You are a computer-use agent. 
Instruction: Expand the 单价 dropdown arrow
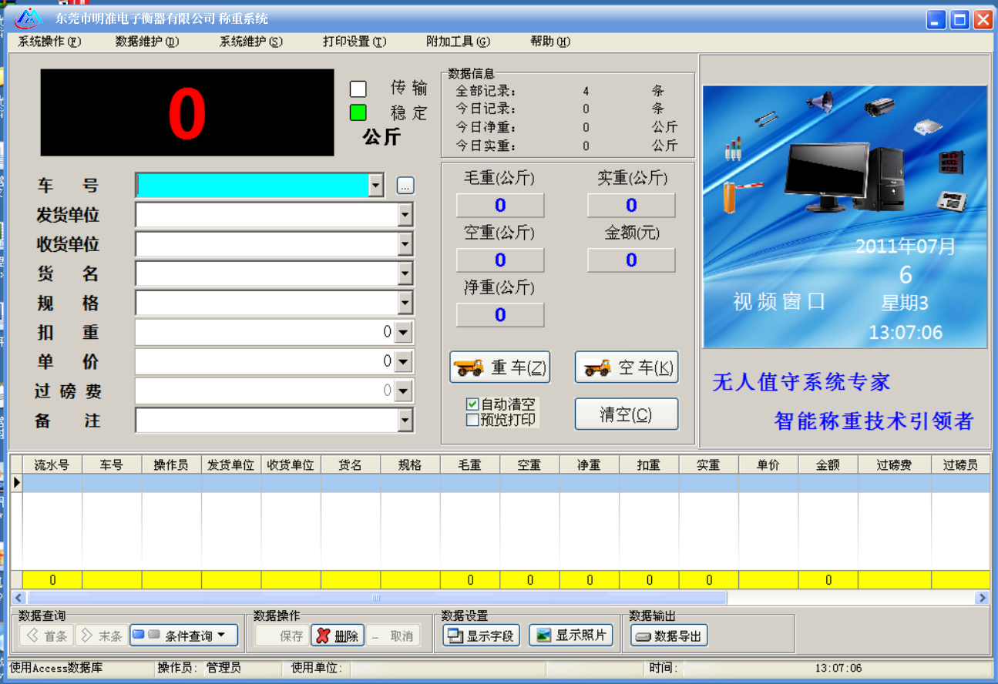404,362
